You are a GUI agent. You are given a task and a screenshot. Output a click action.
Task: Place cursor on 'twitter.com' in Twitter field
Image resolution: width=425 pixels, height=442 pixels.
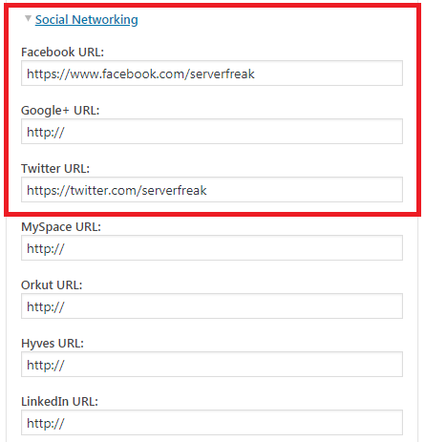click(104, 190)
